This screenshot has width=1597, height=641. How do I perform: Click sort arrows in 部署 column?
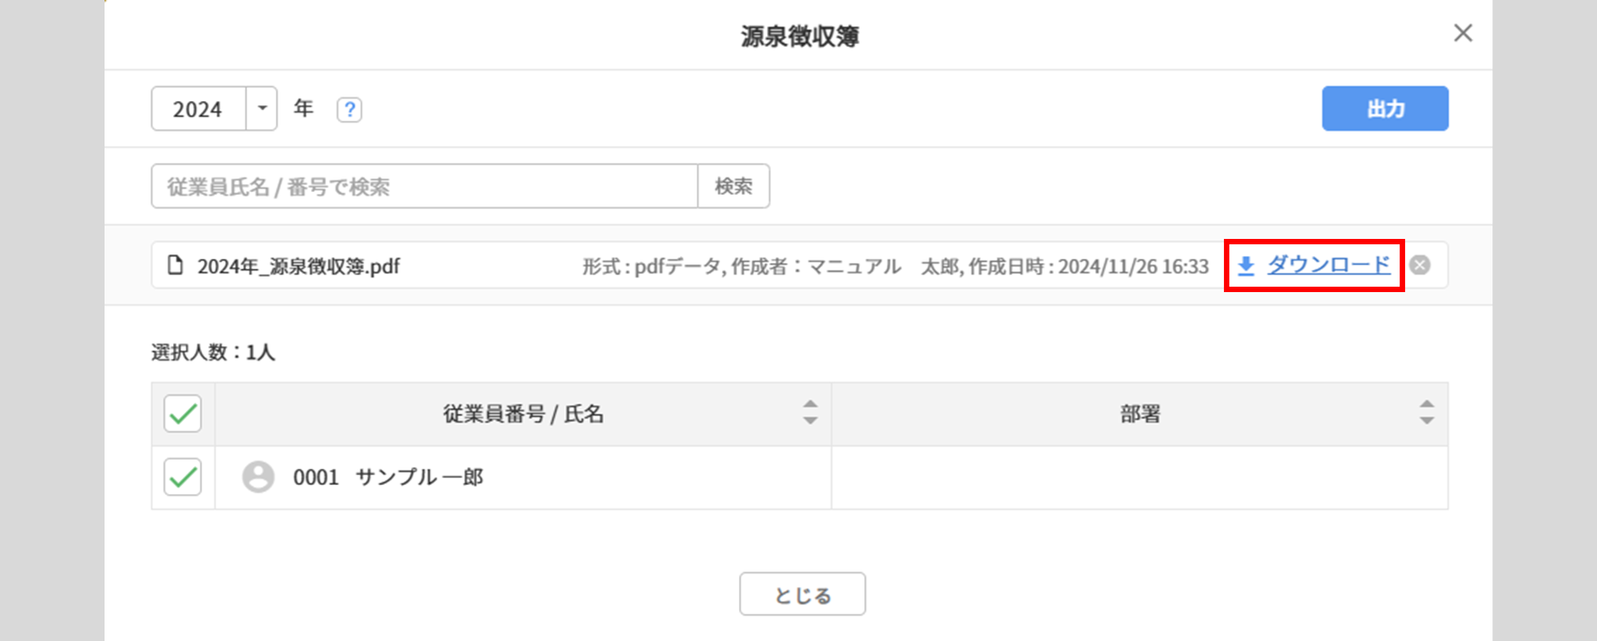pos(1427,413)
